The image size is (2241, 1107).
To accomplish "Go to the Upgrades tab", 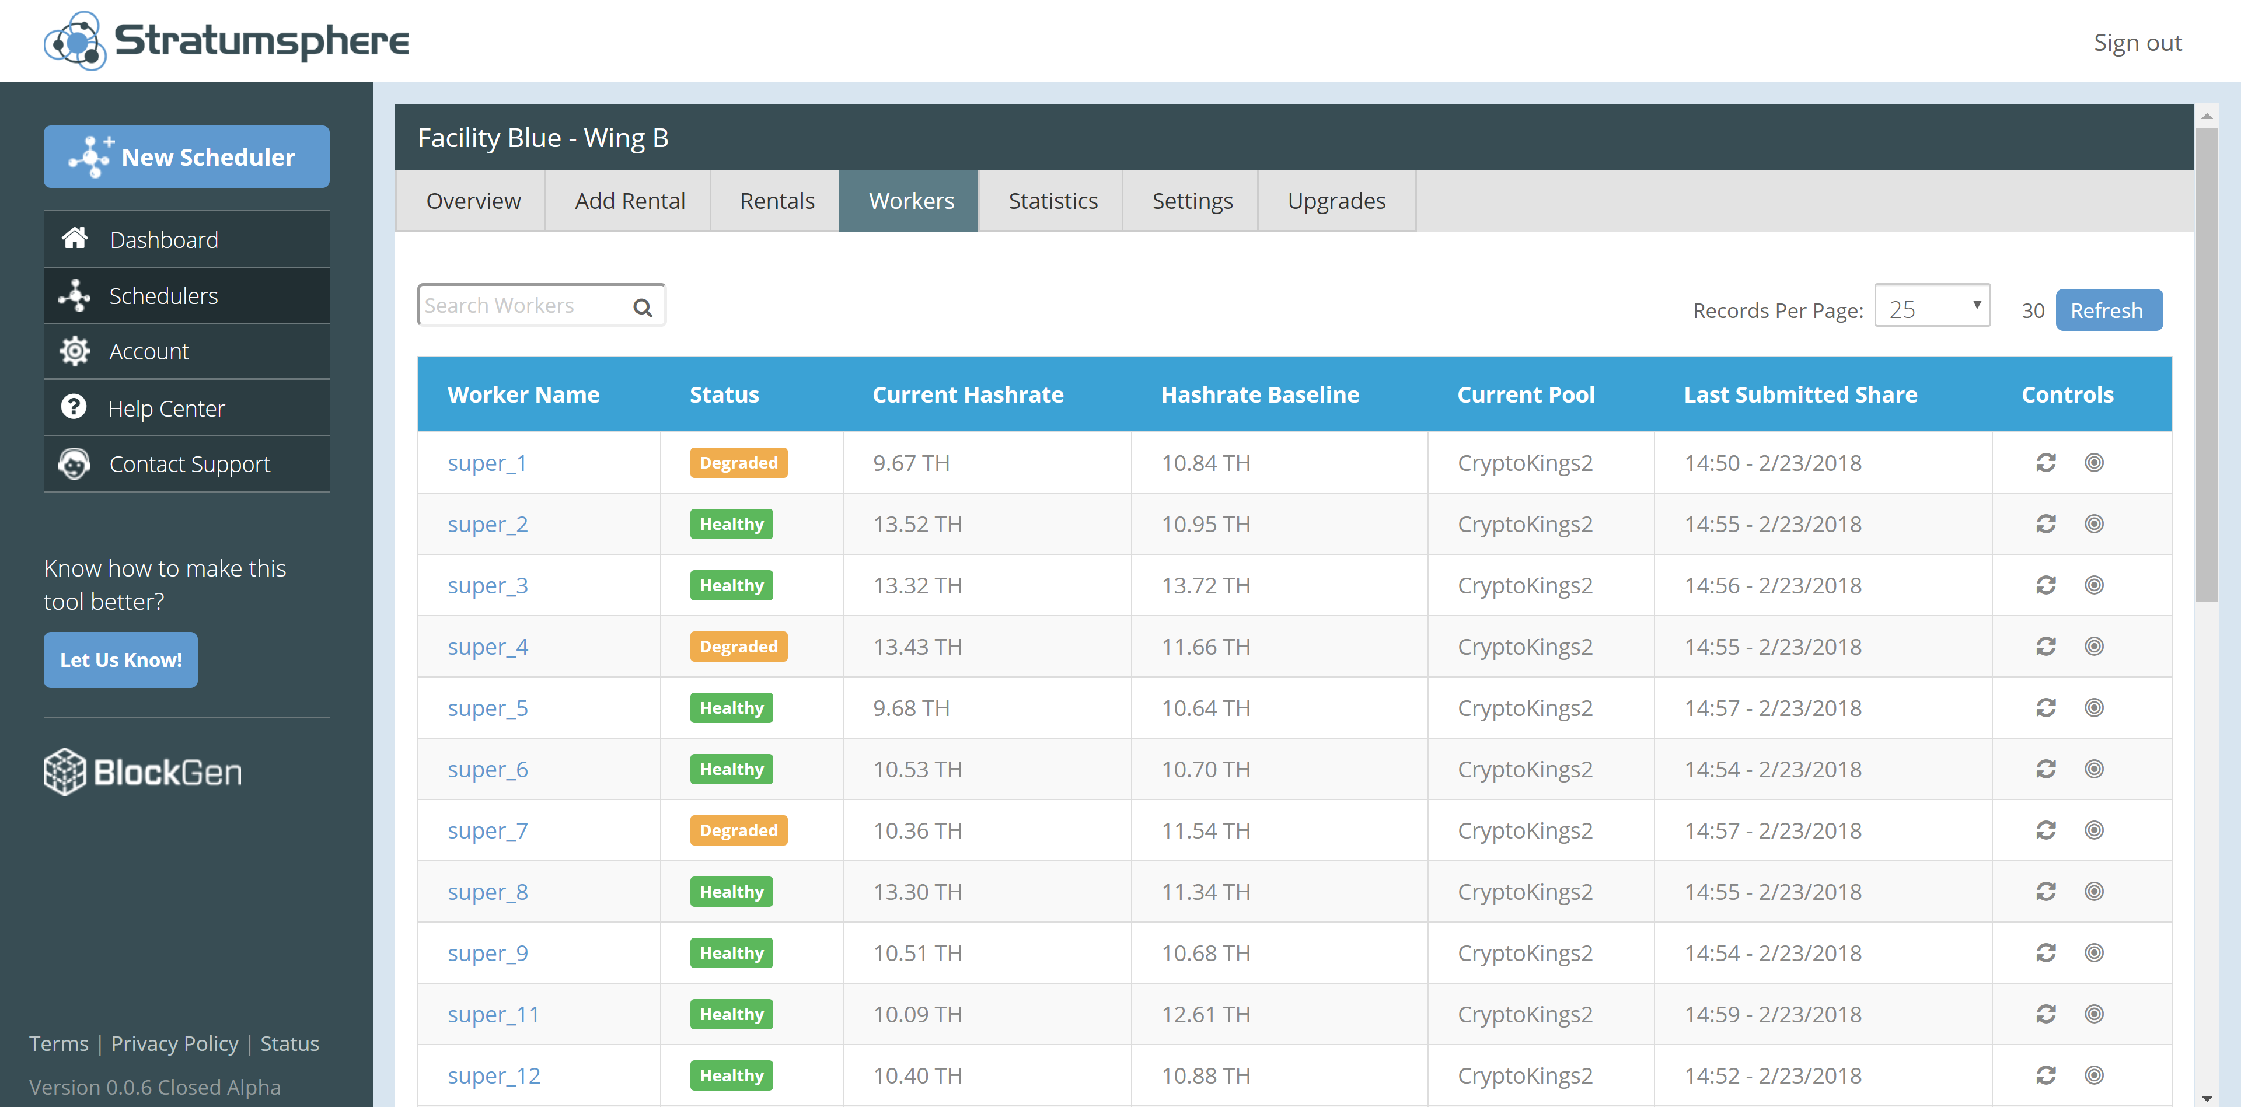I will pos(1335,201).
